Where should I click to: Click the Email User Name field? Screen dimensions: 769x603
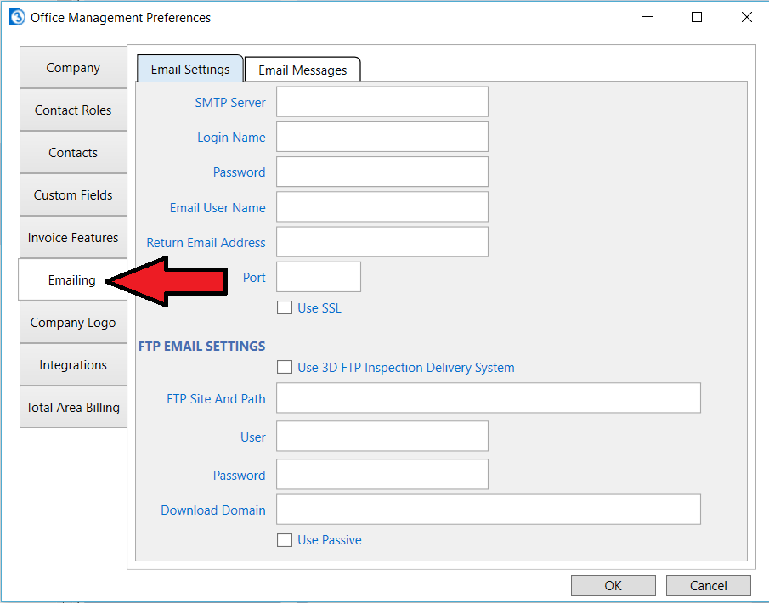[x=382, y=207]
